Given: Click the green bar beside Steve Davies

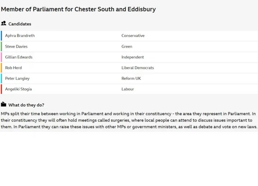Looking at the screenshot, I should pos(1,47).
